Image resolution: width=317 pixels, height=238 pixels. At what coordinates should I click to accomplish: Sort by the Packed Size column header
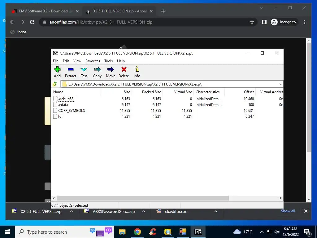coord(147,92)
